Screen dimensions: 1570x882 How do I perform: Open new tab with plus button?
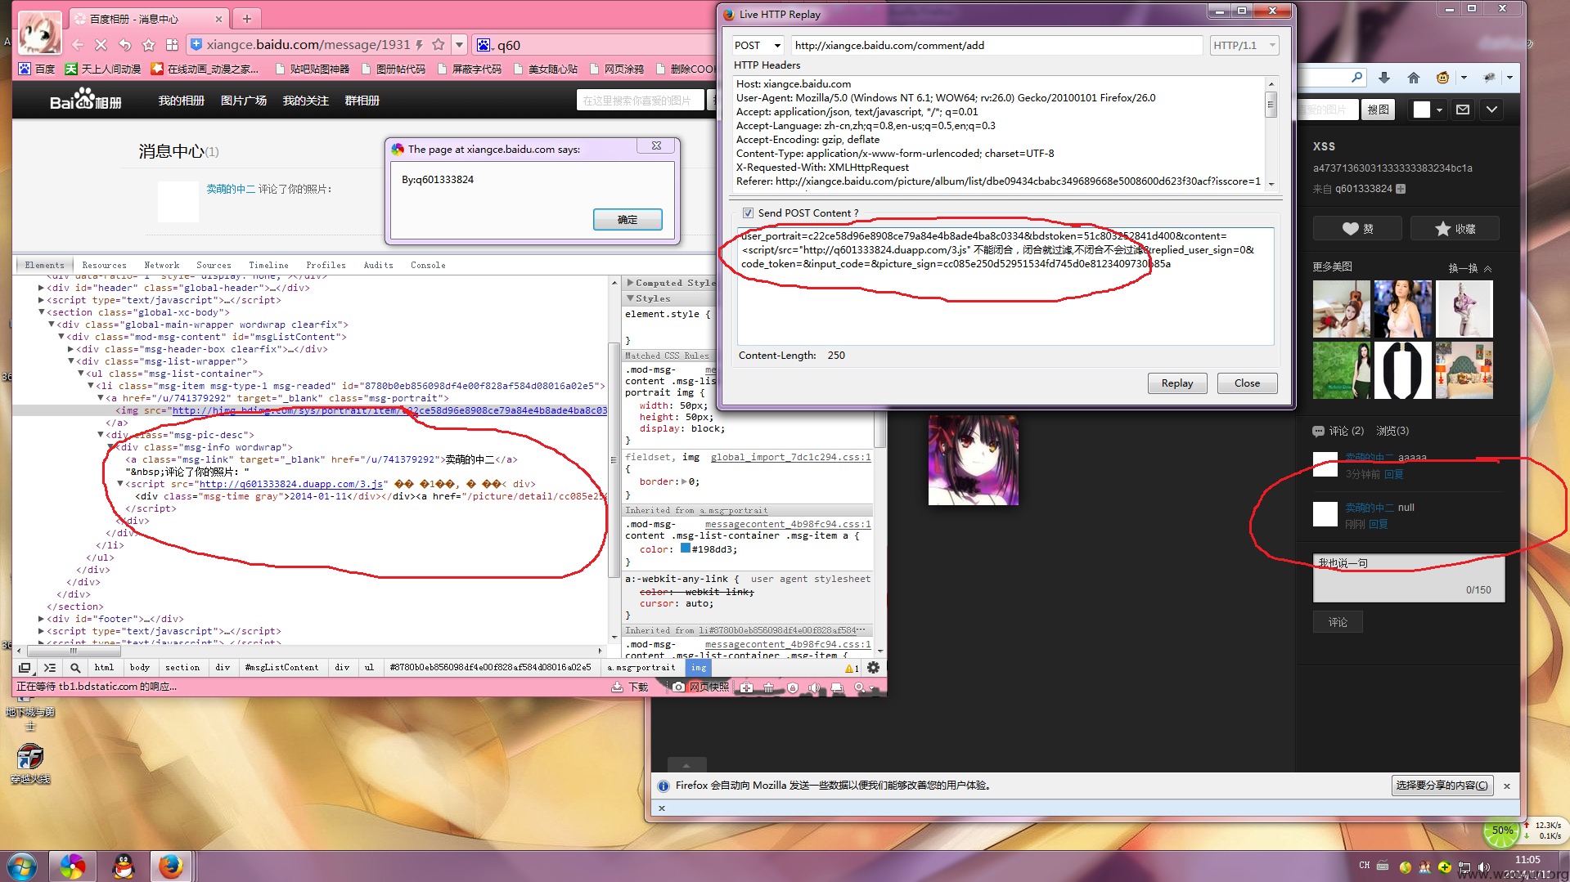[246, 18]
